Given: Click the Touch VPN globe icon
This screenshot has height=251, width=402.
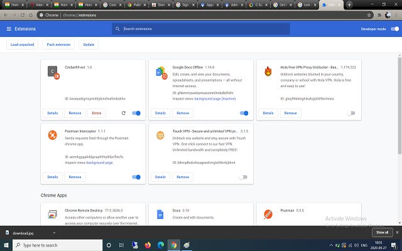Looking at the screenshot, I should pyautogui.click(x=160, y=135).
